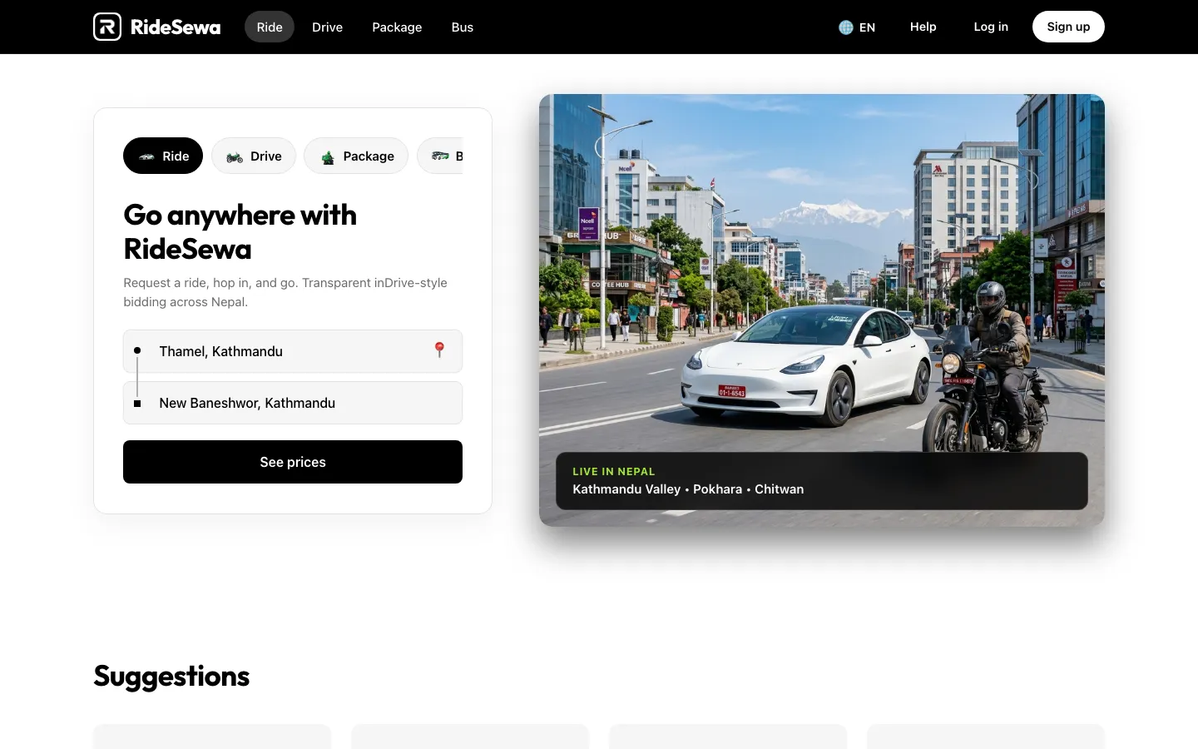Viewport: 1198px width, 749px height.
Task: Open the Help link
Action: point(923,27)
